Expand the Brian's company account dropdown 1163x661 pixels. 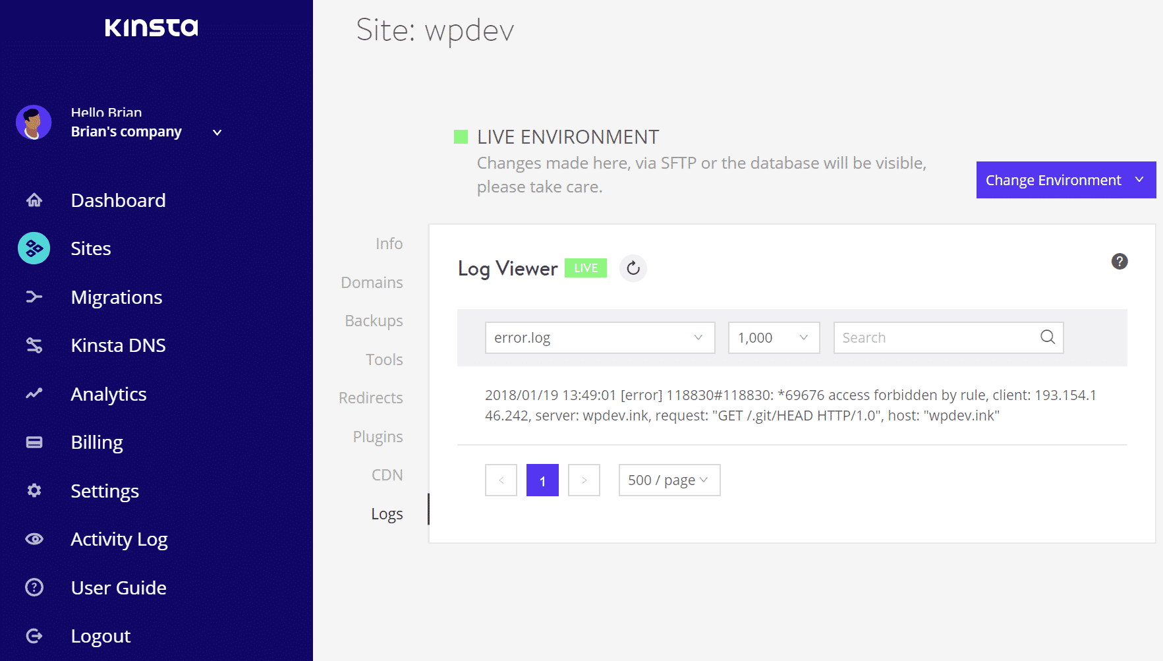pyautogui.click(x=217, y=132)
